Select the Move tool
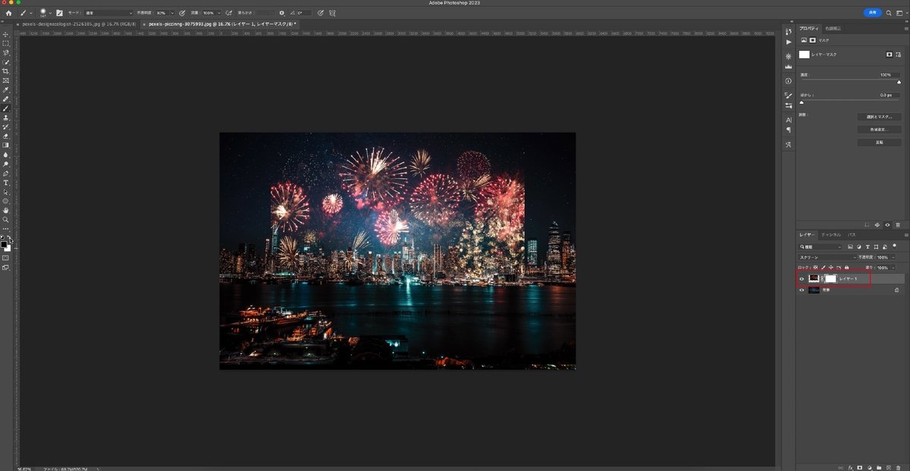Viewport: 910px width, 471px height. (6, 34)
